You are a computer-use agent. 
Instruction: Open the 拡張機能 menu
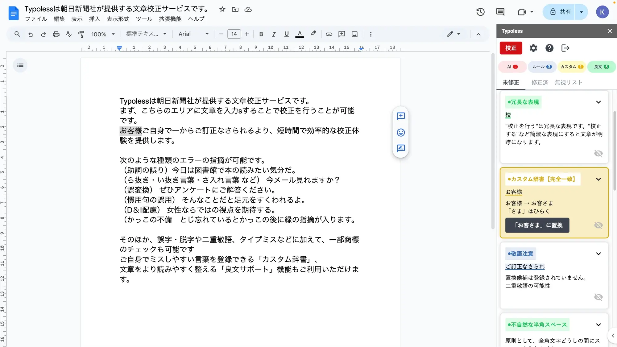[x=170, y=19]
